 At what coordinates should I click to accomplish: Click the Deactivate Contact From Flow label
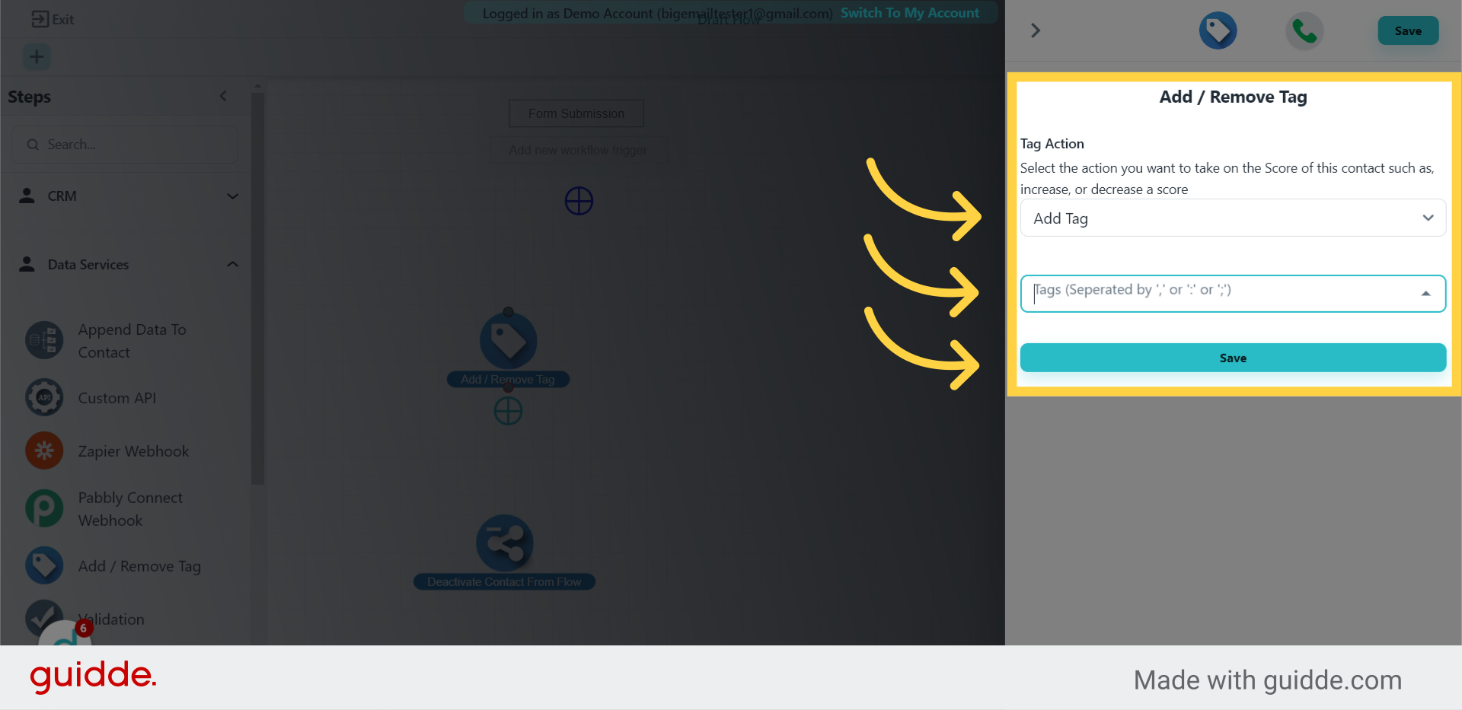click(x=504, y=582)
